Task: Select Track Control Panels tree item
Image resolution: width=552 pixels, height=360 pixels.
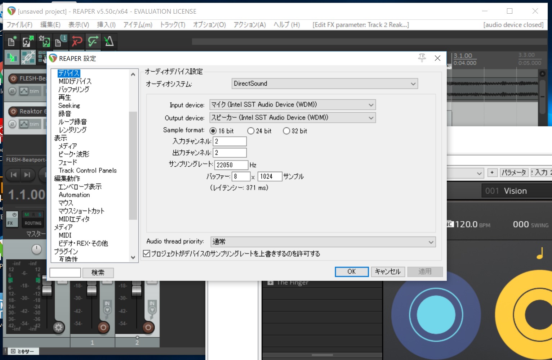Action: click(x=88, y=170)
